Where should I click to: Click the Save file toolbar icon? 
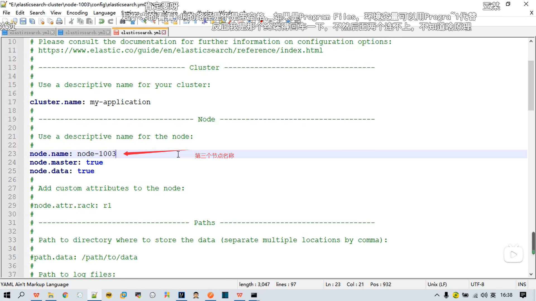[23, 21]
